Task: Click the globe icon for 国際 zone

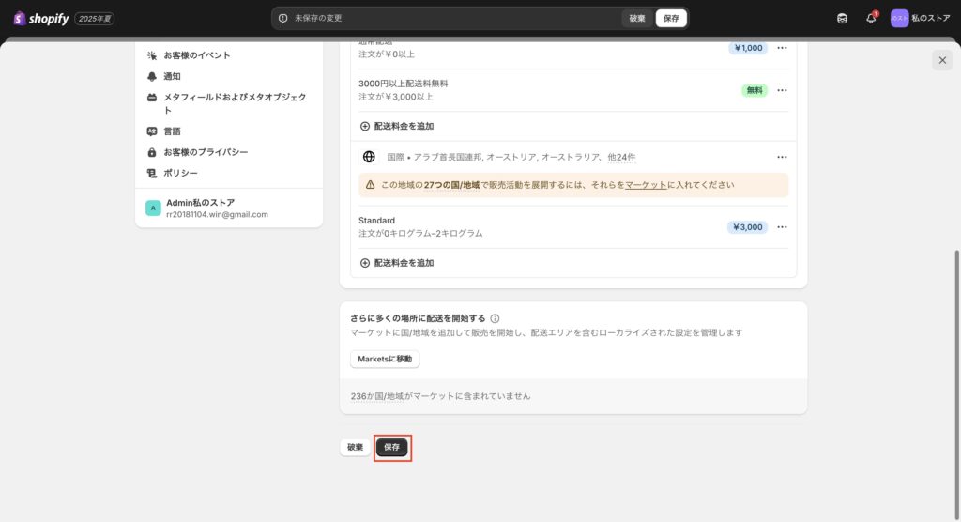Action: click(369, 157)
